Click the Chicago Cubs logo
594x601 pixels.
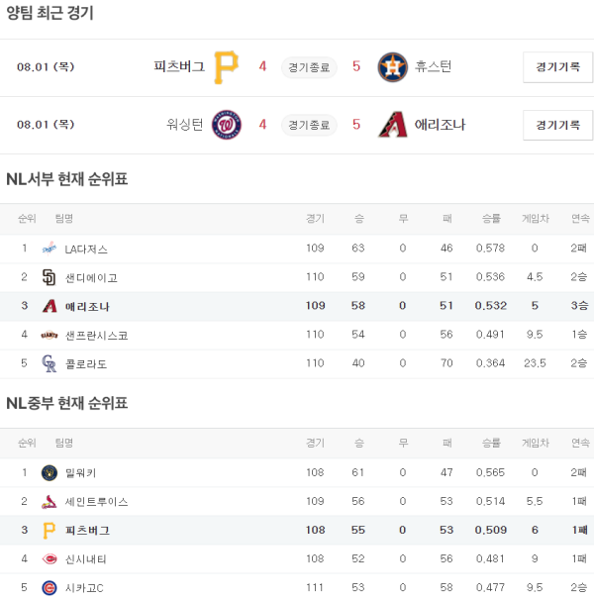[49, 587]
